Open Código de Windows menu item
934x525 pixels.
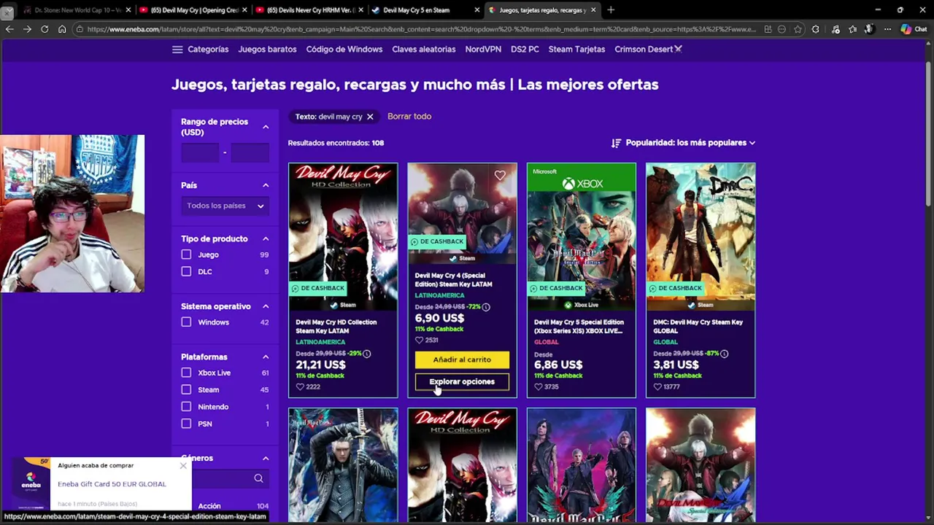pos(344,50)
